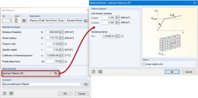198x98 pixels.
Task: Click OK in the Material Model dialog
Action: click(x=172, y=72)
